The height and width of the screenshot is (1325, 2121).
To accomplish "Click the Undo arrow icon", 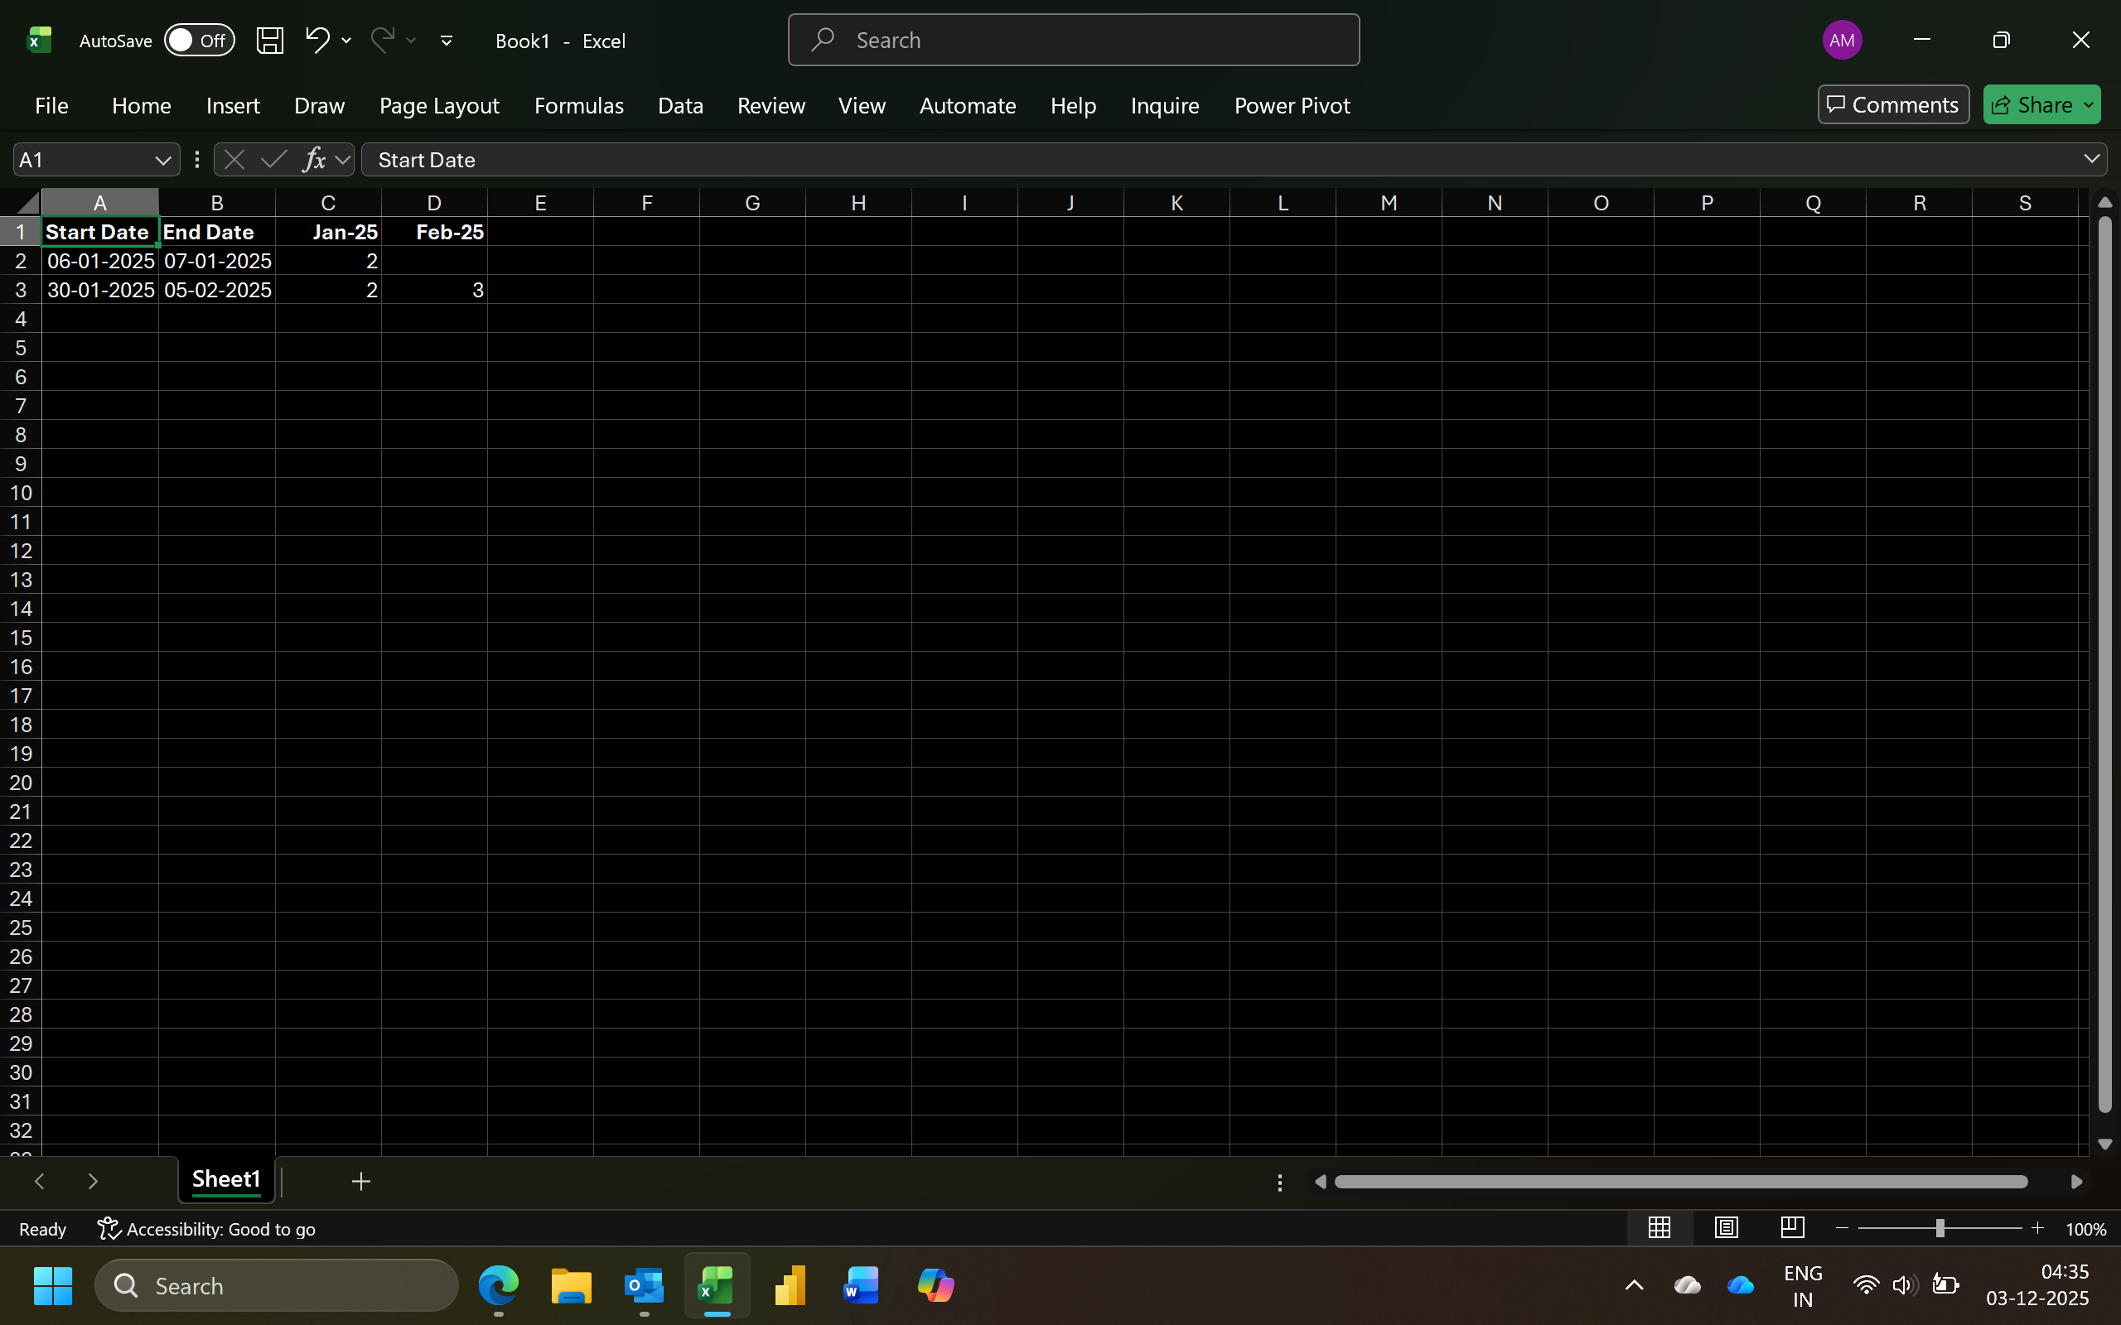I will (x=316, y=40).
